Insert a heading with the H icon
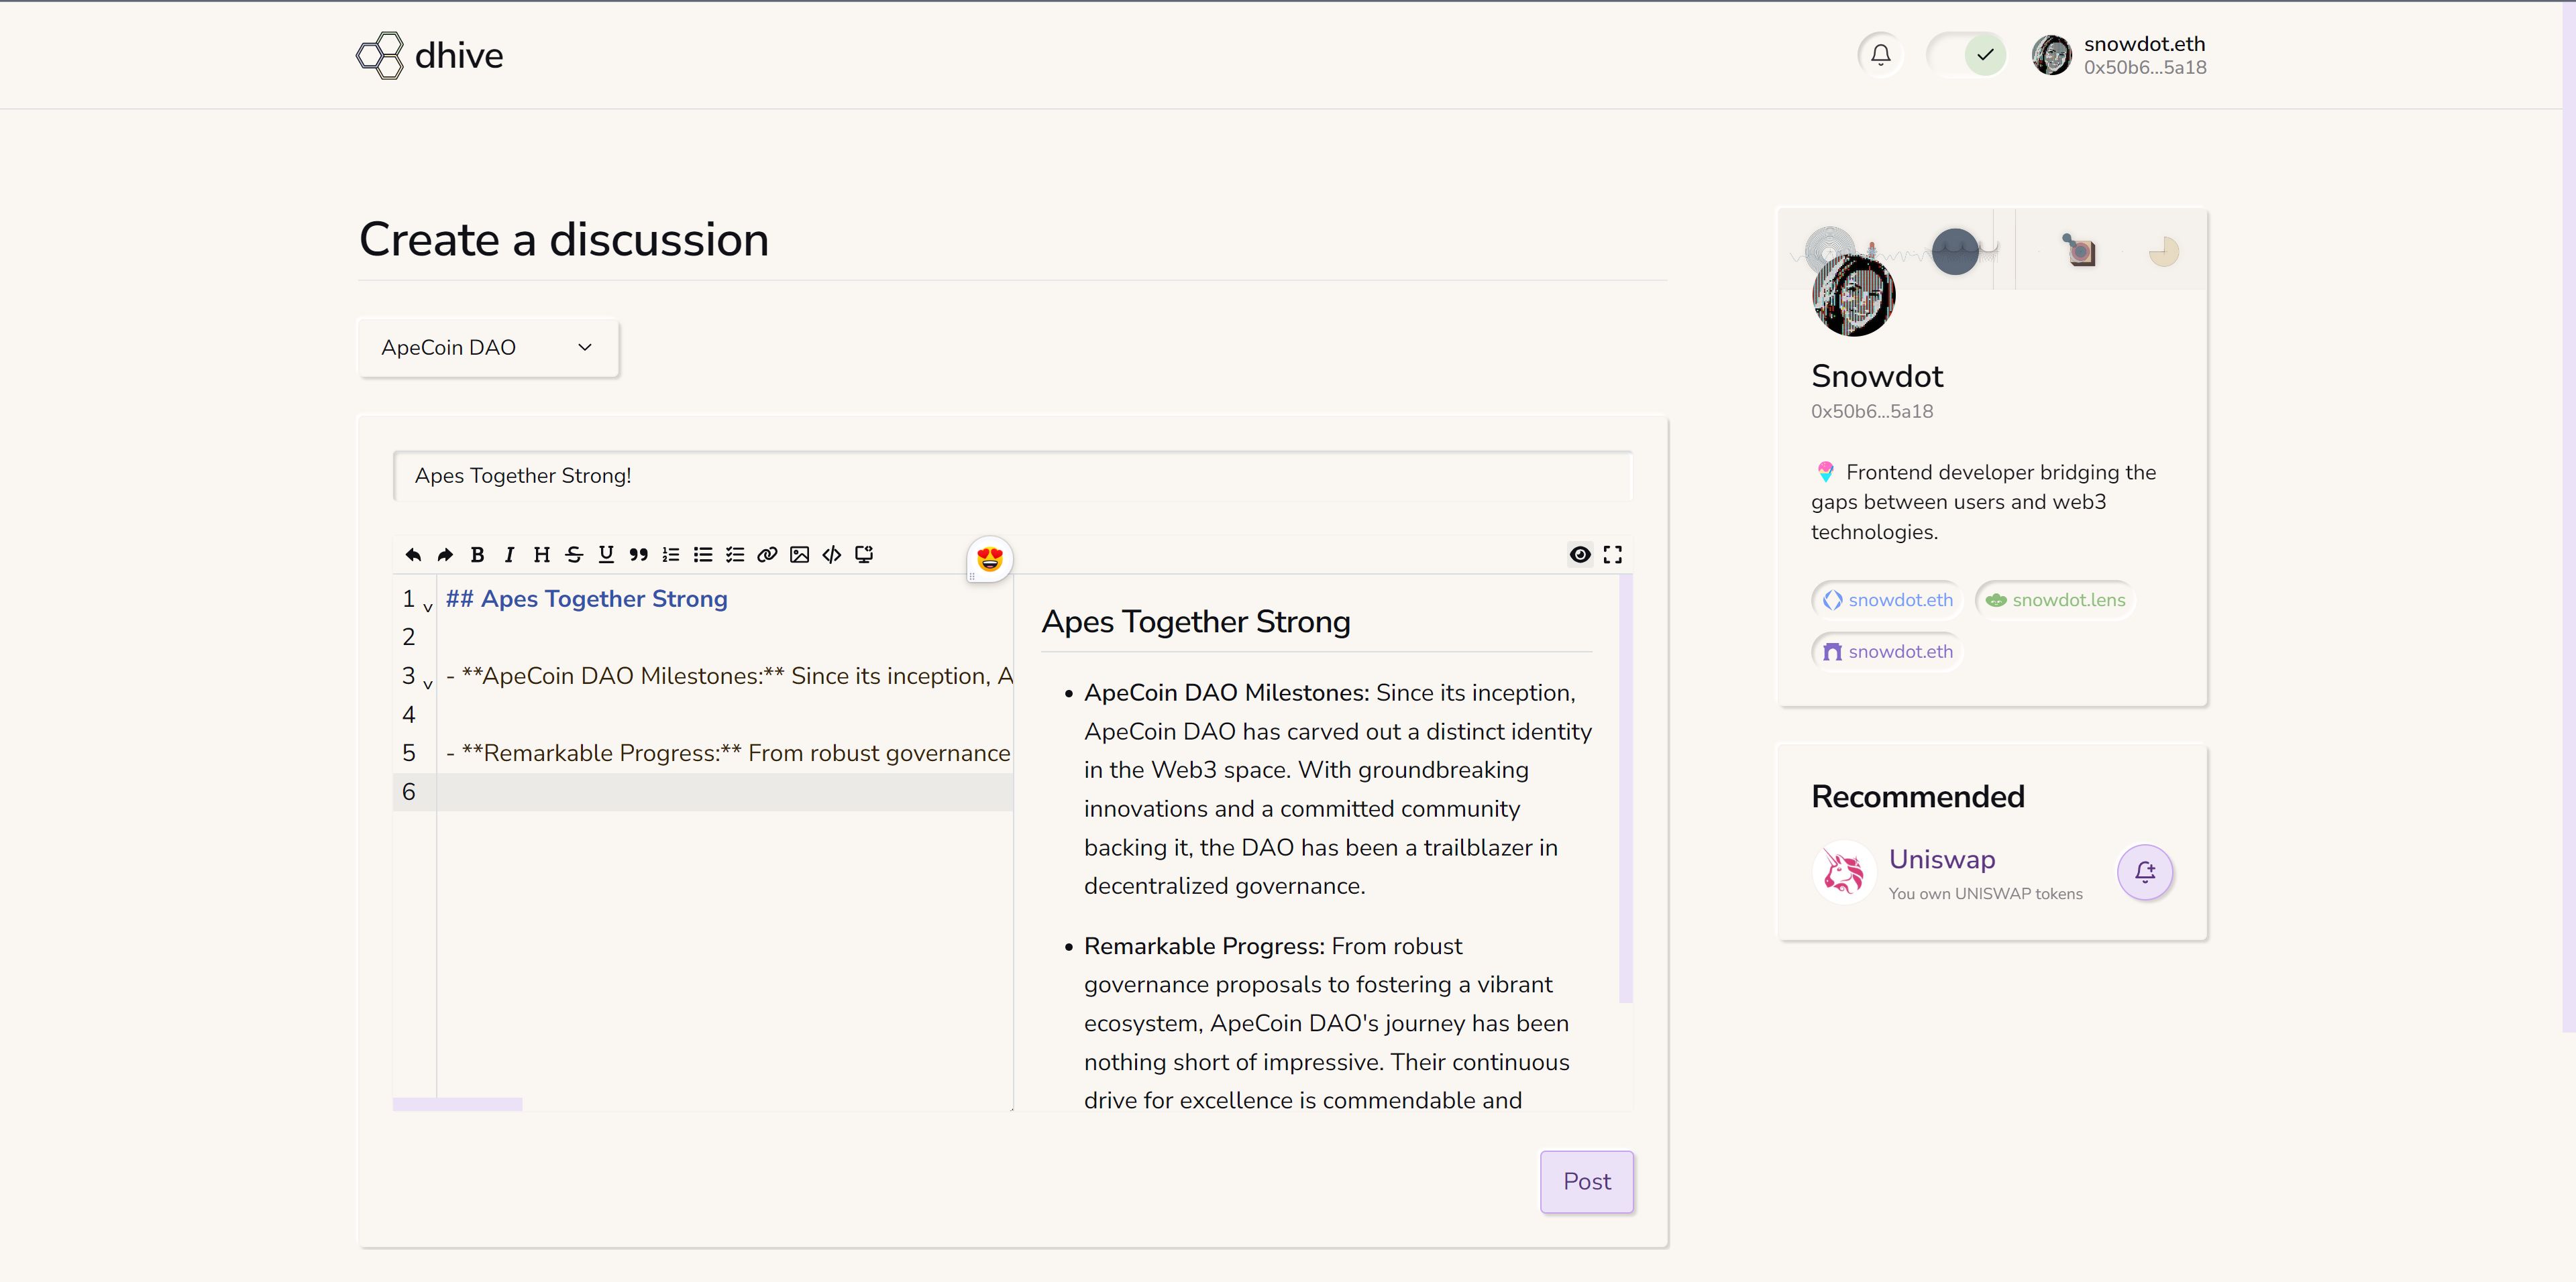 (x=542, y=555)
